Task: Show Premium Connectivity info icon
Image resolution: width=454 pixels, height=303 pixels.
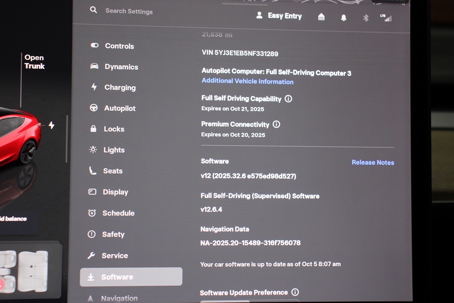Action: coord(277,124)
